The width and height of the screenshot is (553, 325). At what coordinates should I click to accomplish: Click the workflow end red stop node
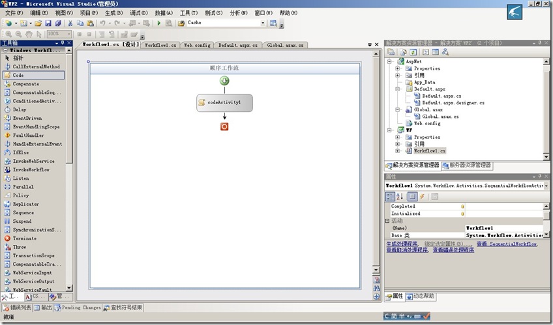(224, 126)
